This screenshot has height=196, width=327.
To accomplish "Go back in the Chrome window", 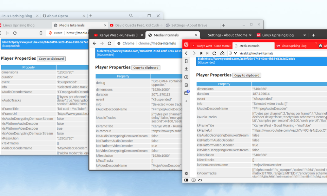I will coord(95,43).
